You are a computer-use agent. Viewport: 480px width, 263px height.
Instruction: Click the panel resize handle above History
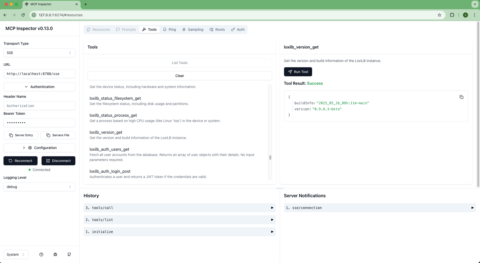[280, 188]
